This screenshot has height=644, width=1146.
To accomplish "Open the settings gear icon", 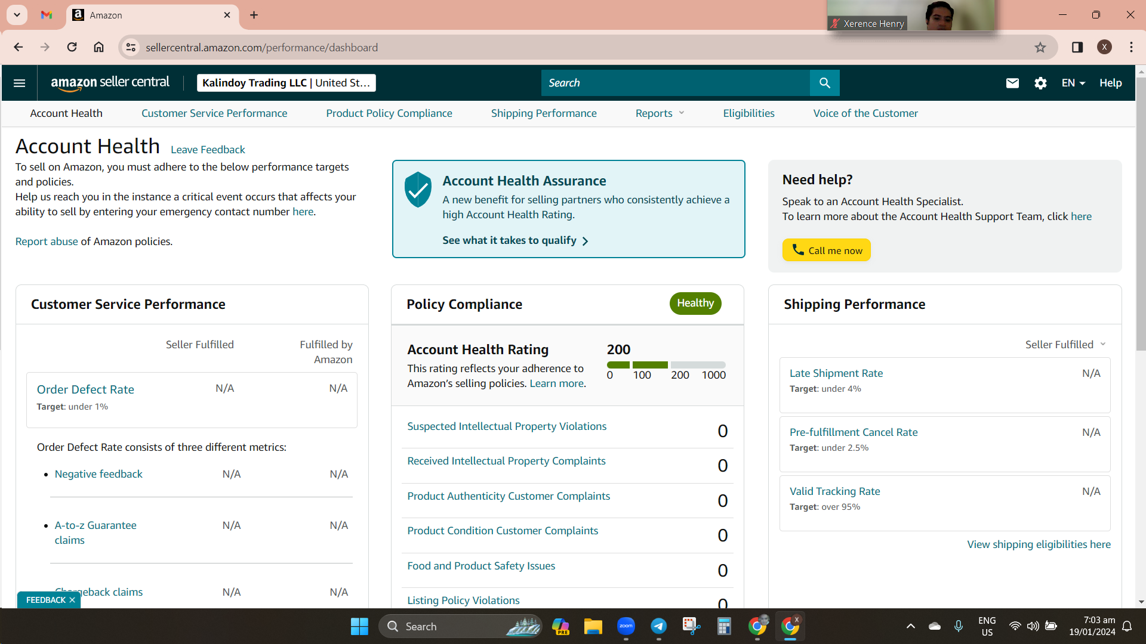I will pyautogui.click(x=1040, y=83).
